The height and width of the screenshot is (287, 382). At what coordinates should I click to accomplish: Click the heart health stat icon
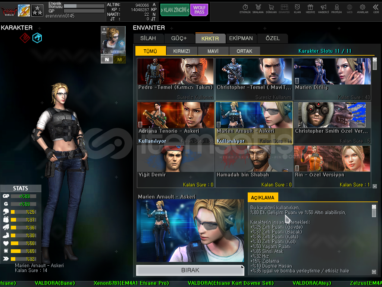pyautogui.click(x=6, y=243)
